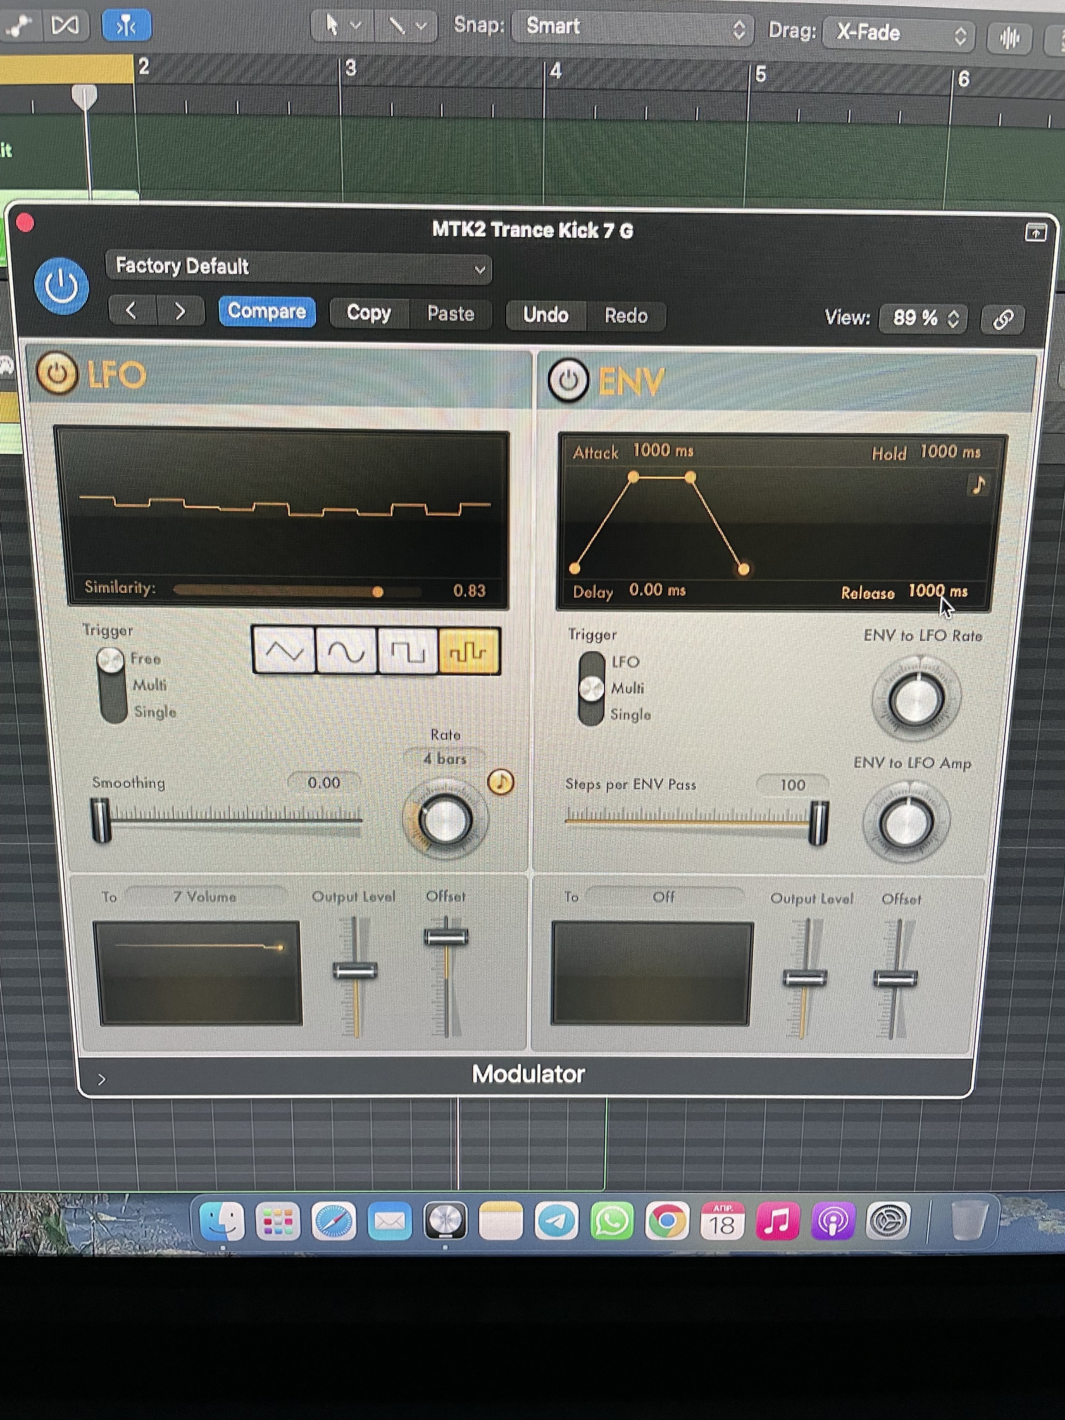1065x1420 pixels.
Task: Click the Similarity slider handle
Action: [x=378, y=592]
